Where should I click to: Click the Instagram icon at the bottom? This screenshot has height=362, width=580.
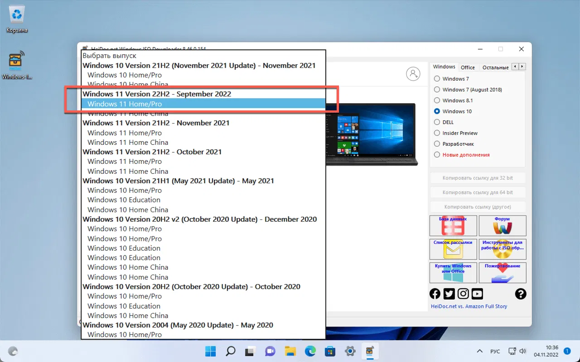pos(463,294)
